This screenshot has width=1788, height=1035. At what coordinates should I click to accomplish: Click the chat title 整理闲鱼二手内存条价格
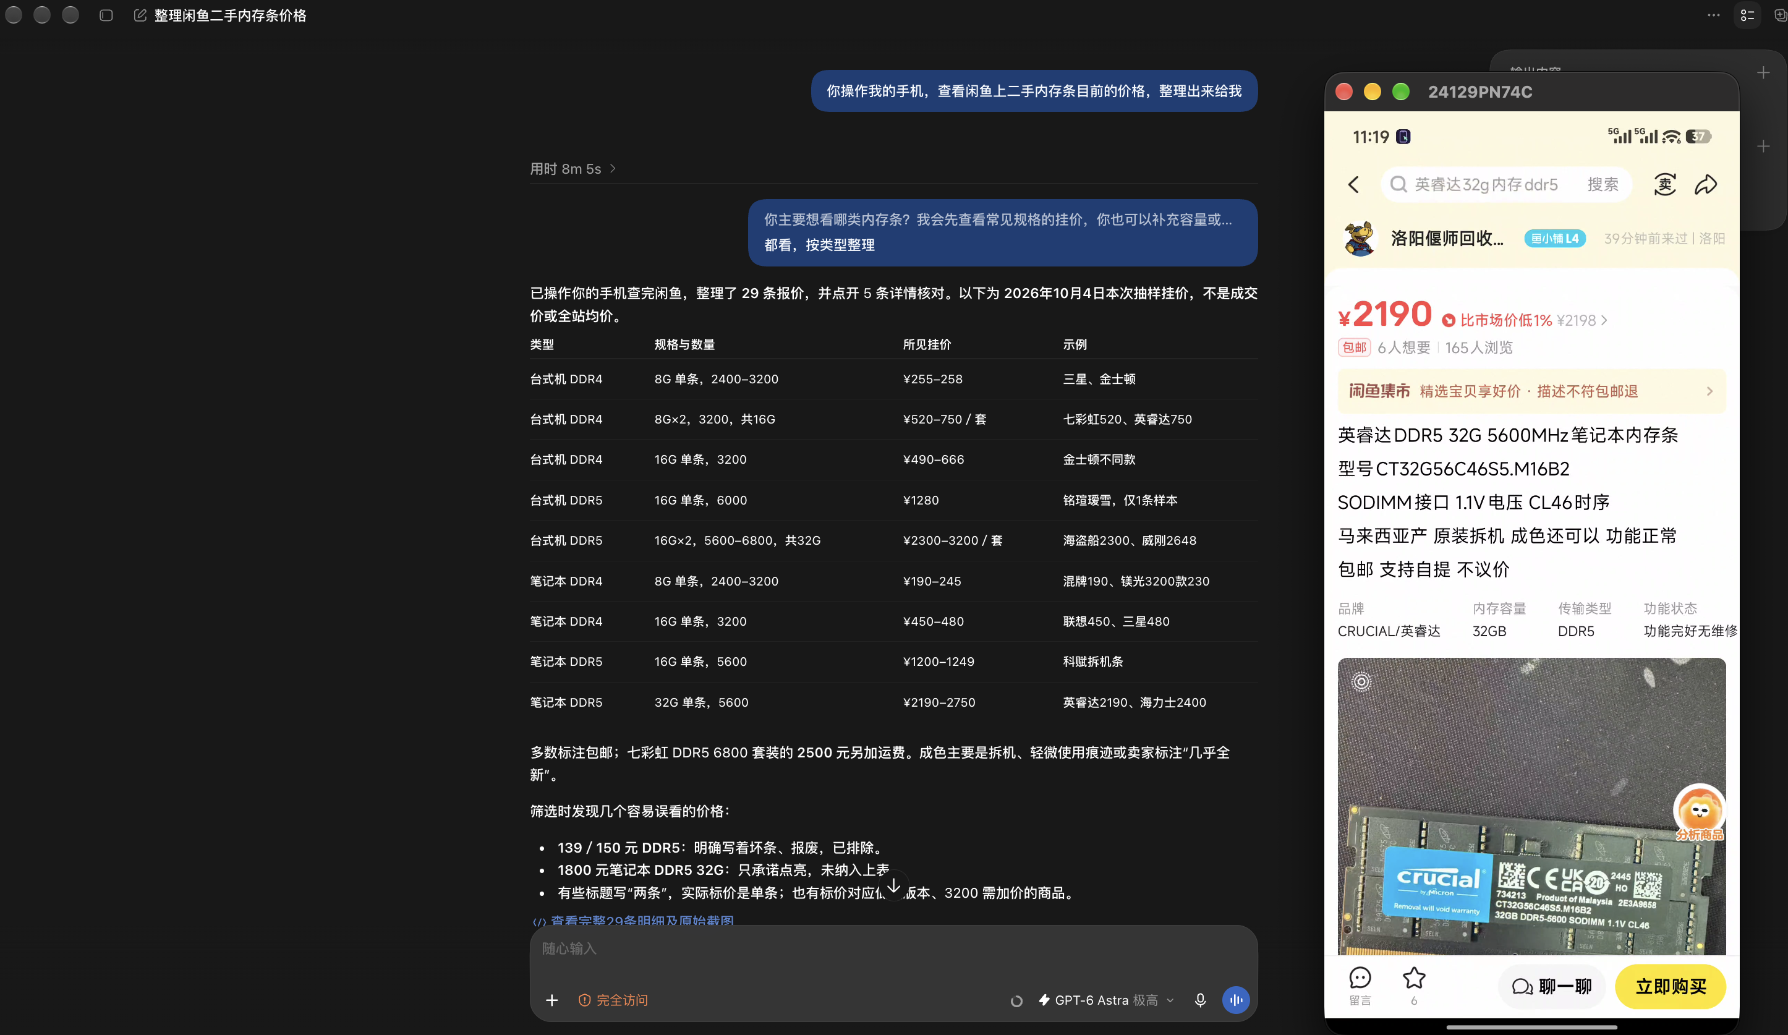(231, 15)
